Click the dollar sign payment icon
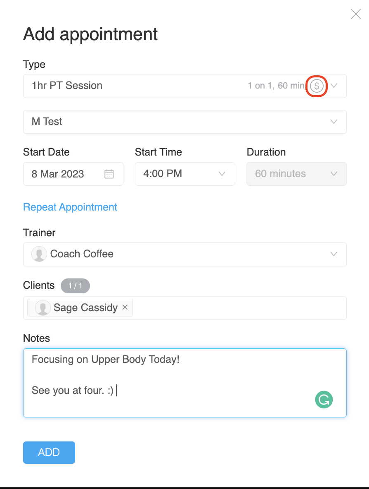 pyautogui.click(x=317, y=86)
